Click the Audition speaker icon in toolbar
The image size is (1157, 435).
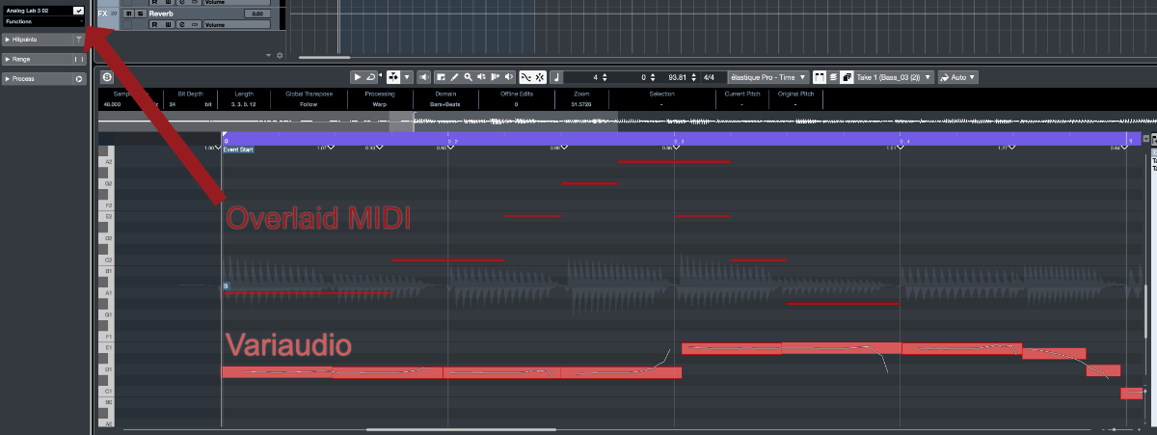(x=423, y=77)
